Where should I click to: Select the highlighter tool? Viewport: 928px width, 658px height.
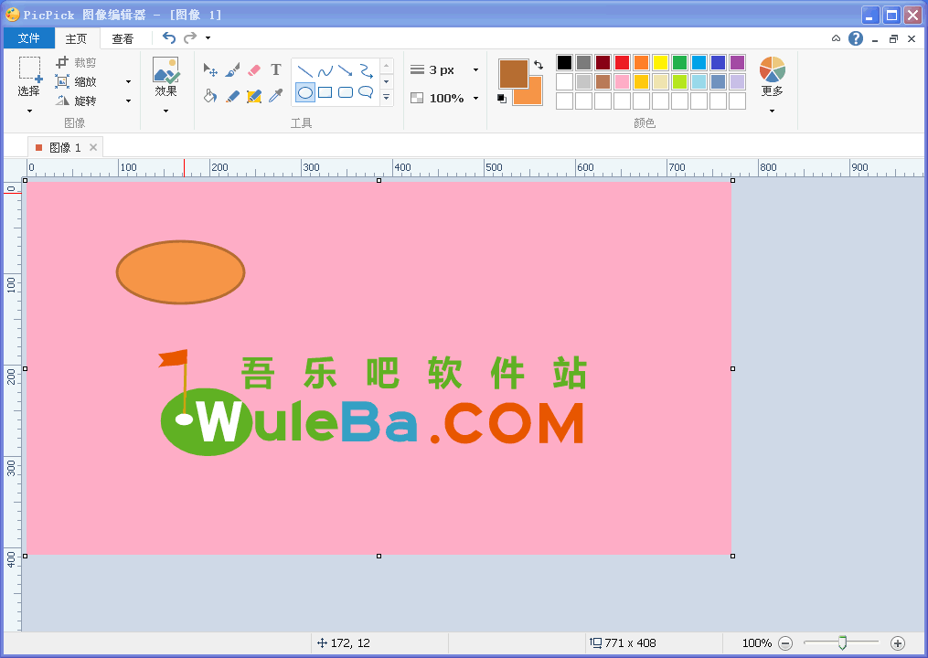point(254,95)
